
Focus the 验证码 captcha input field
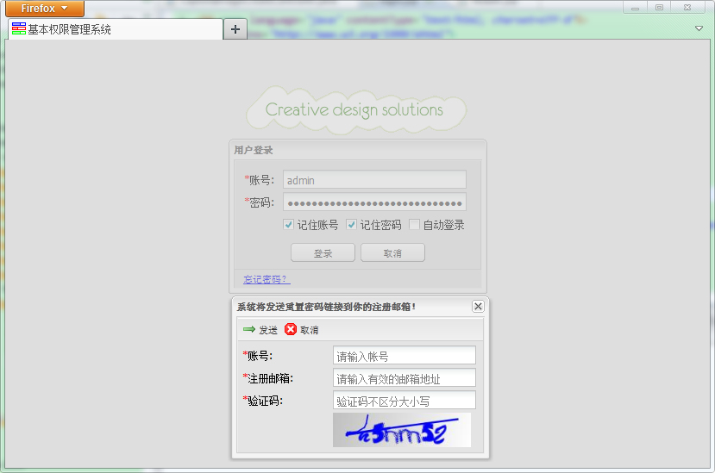tap(404, 400)
